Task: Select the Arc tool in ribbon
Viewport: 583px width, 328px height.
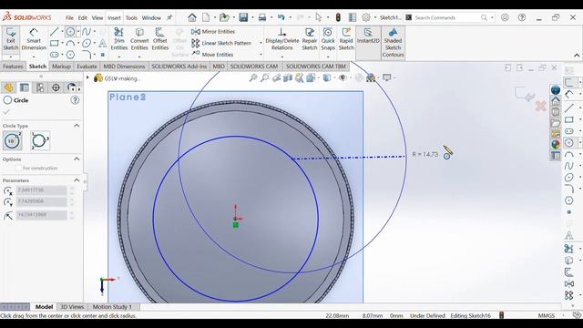Action: [x=70, y=43]
